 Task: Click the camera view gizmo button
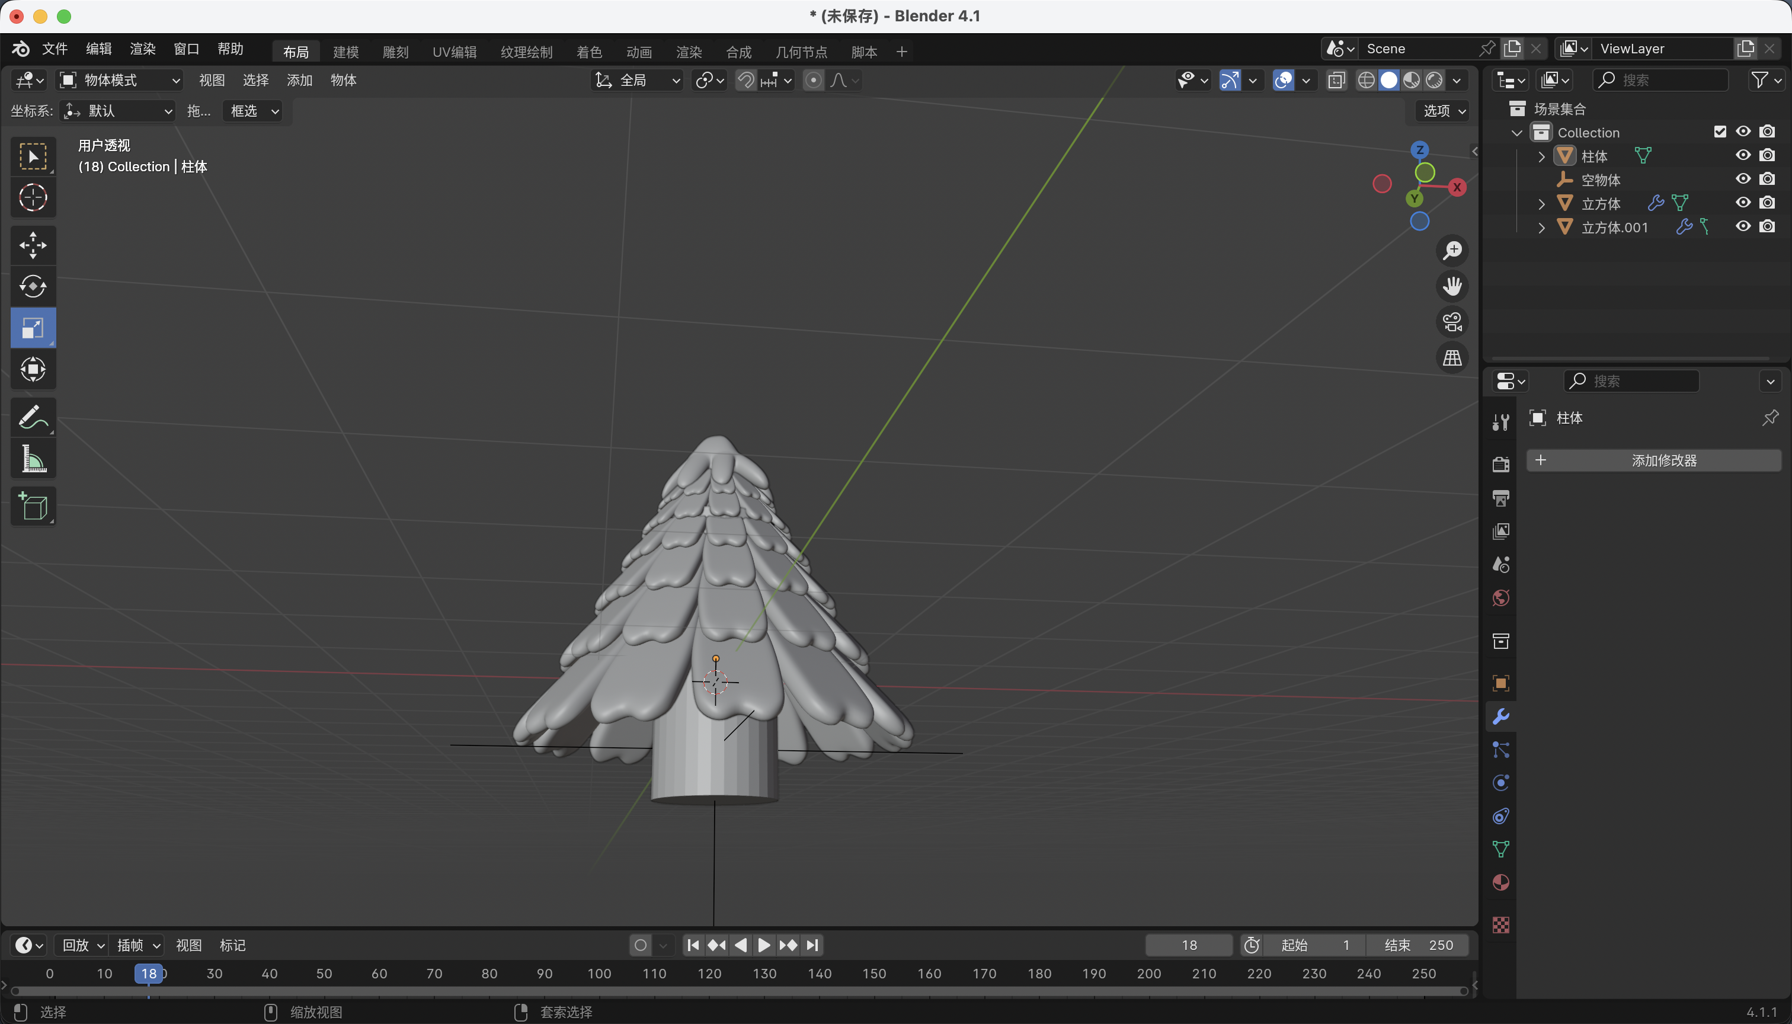1452,322
